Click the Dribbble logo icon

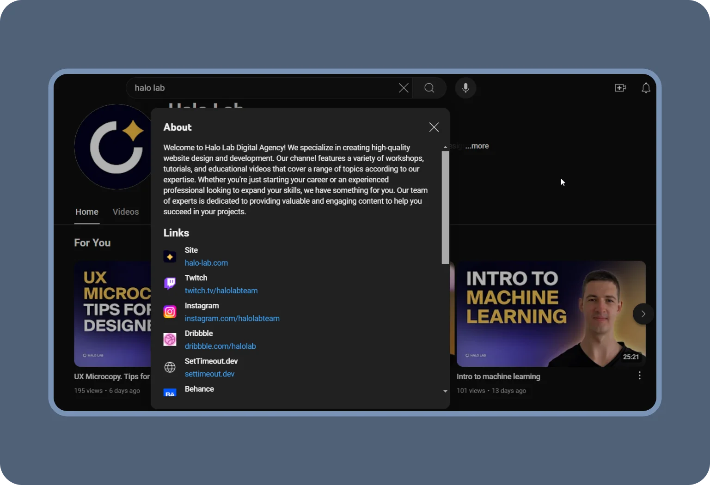tap(170, 339)
